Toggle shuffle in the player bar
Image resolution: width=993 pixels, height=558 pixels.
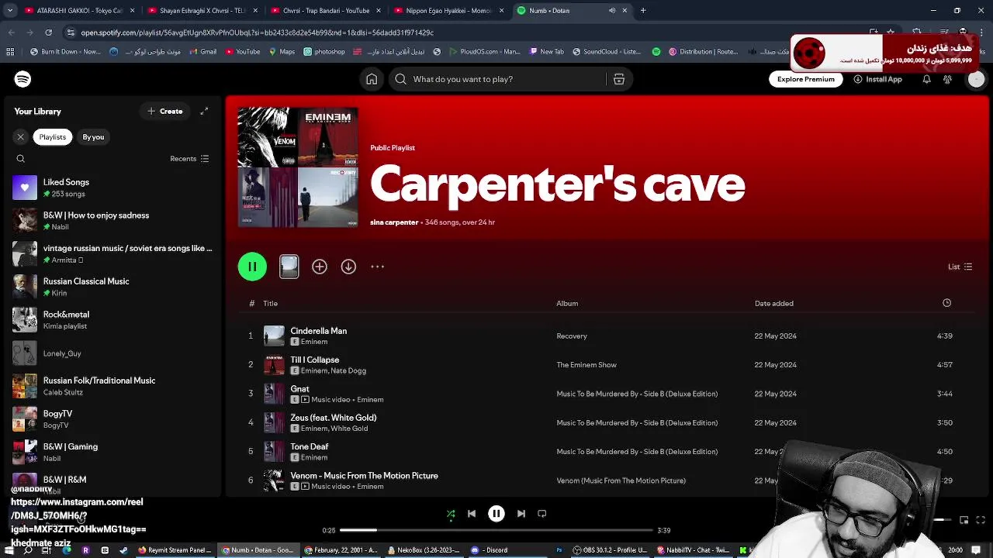451,514
